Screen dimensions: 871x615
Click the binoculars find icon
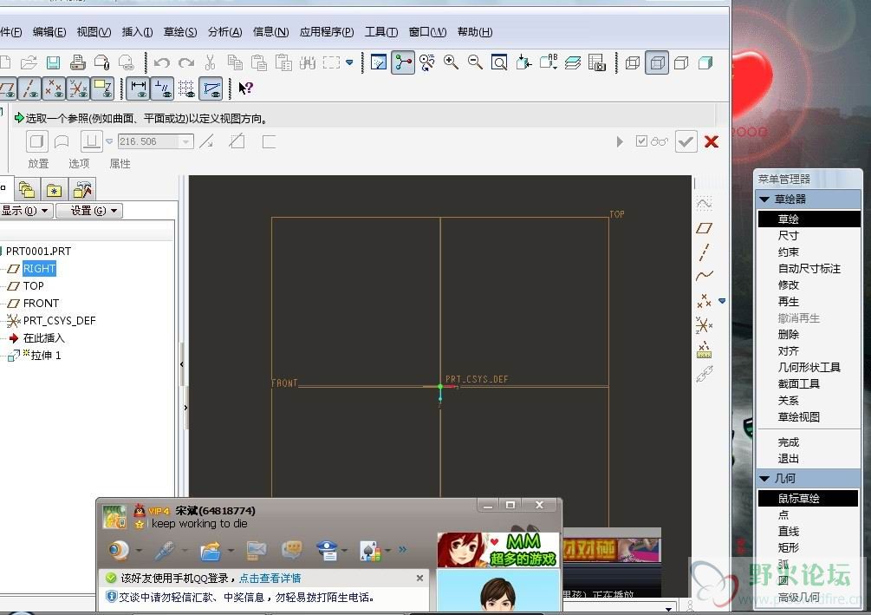307,62
